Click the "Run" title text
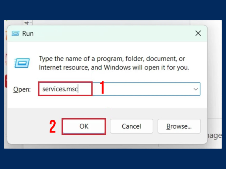 (x=28, y=34)
